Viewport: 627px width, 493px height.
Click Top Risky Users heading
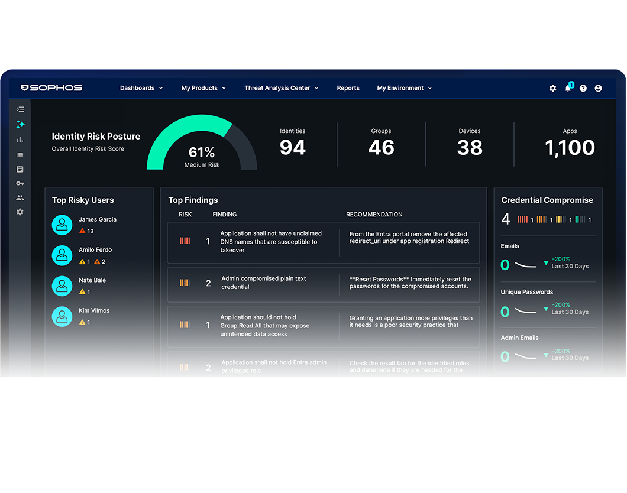[x=83, y=200]
